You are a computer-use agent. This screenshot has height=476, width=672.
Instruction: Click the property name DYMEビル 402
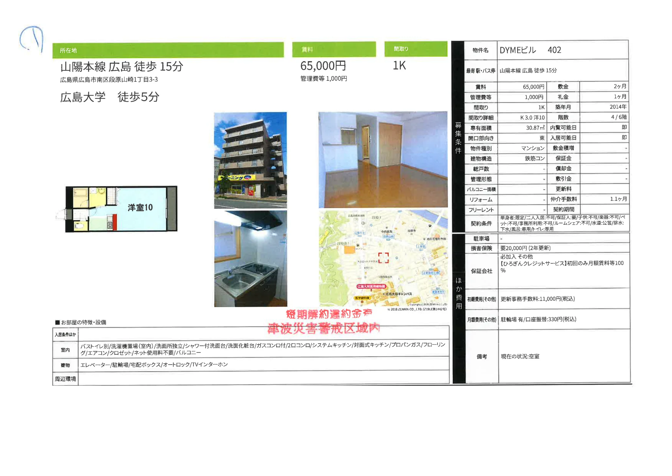click(x=530, y=50)
